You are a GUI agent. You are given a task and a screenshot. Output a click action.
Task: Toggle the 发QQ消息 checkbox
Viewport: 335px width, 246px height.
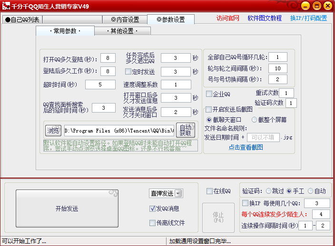click(x=152, y=208)
